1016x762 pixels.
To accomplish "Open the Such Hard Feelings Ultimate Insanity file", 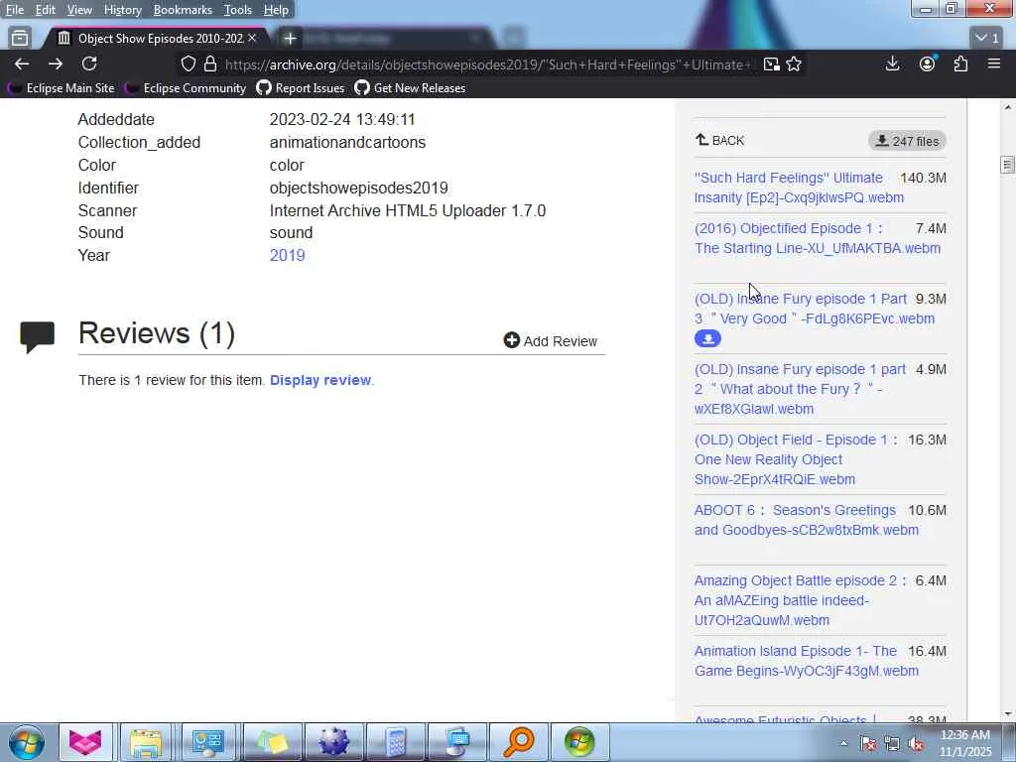I will (799, 188).
